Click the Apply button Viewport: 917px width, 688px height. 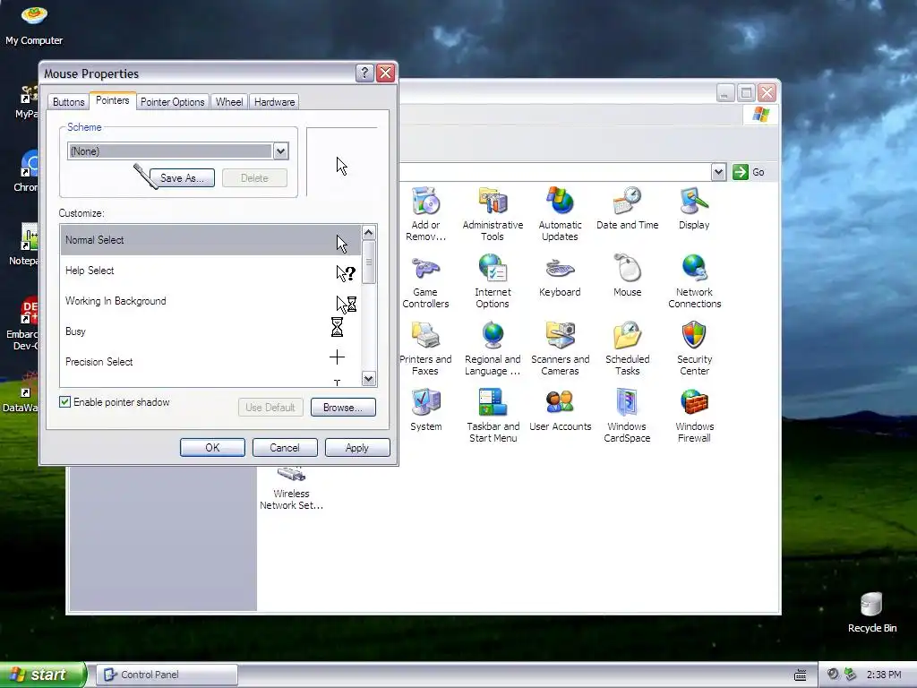point(357,448)
